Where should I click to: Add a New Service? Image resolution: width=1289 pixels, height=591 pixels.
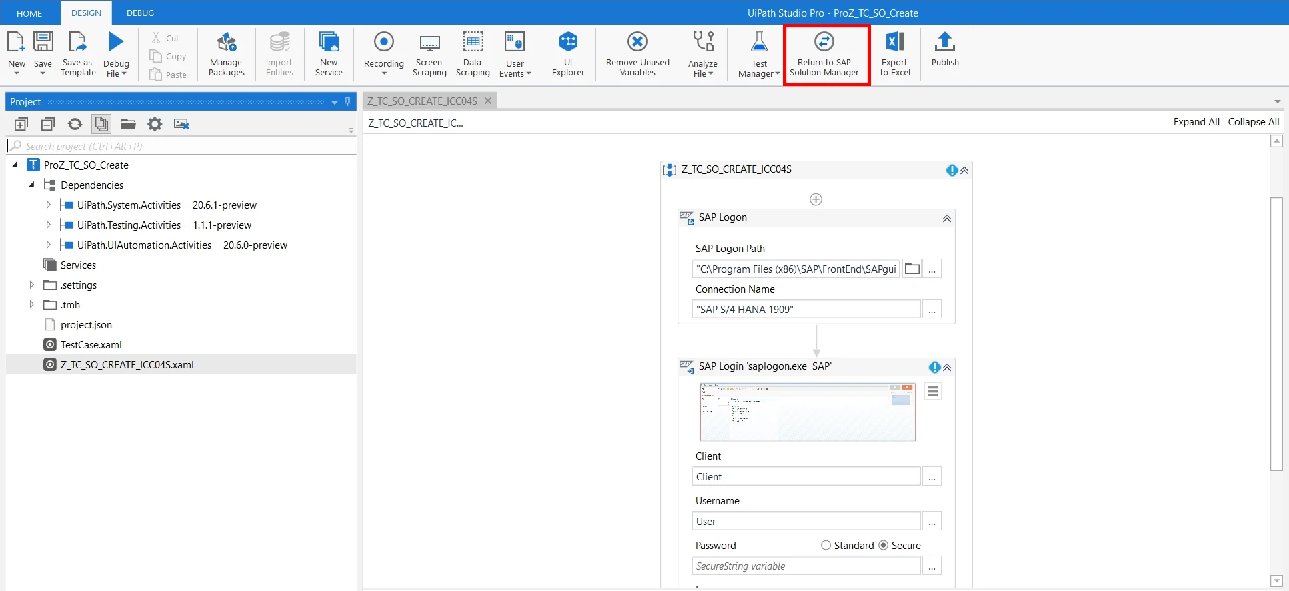[x=329, y=53]
